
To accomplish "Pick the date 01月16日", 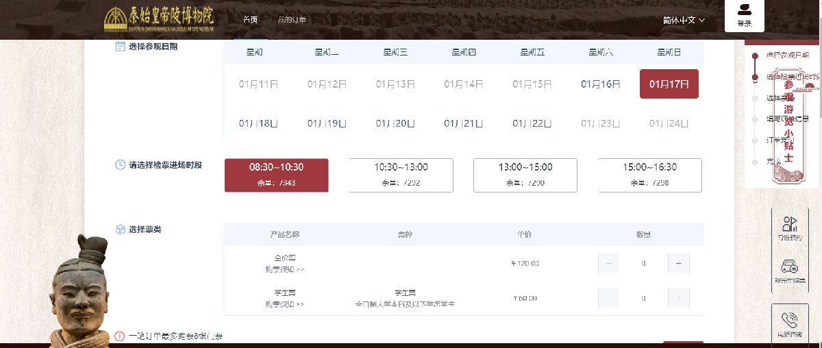I will (601, 84).
